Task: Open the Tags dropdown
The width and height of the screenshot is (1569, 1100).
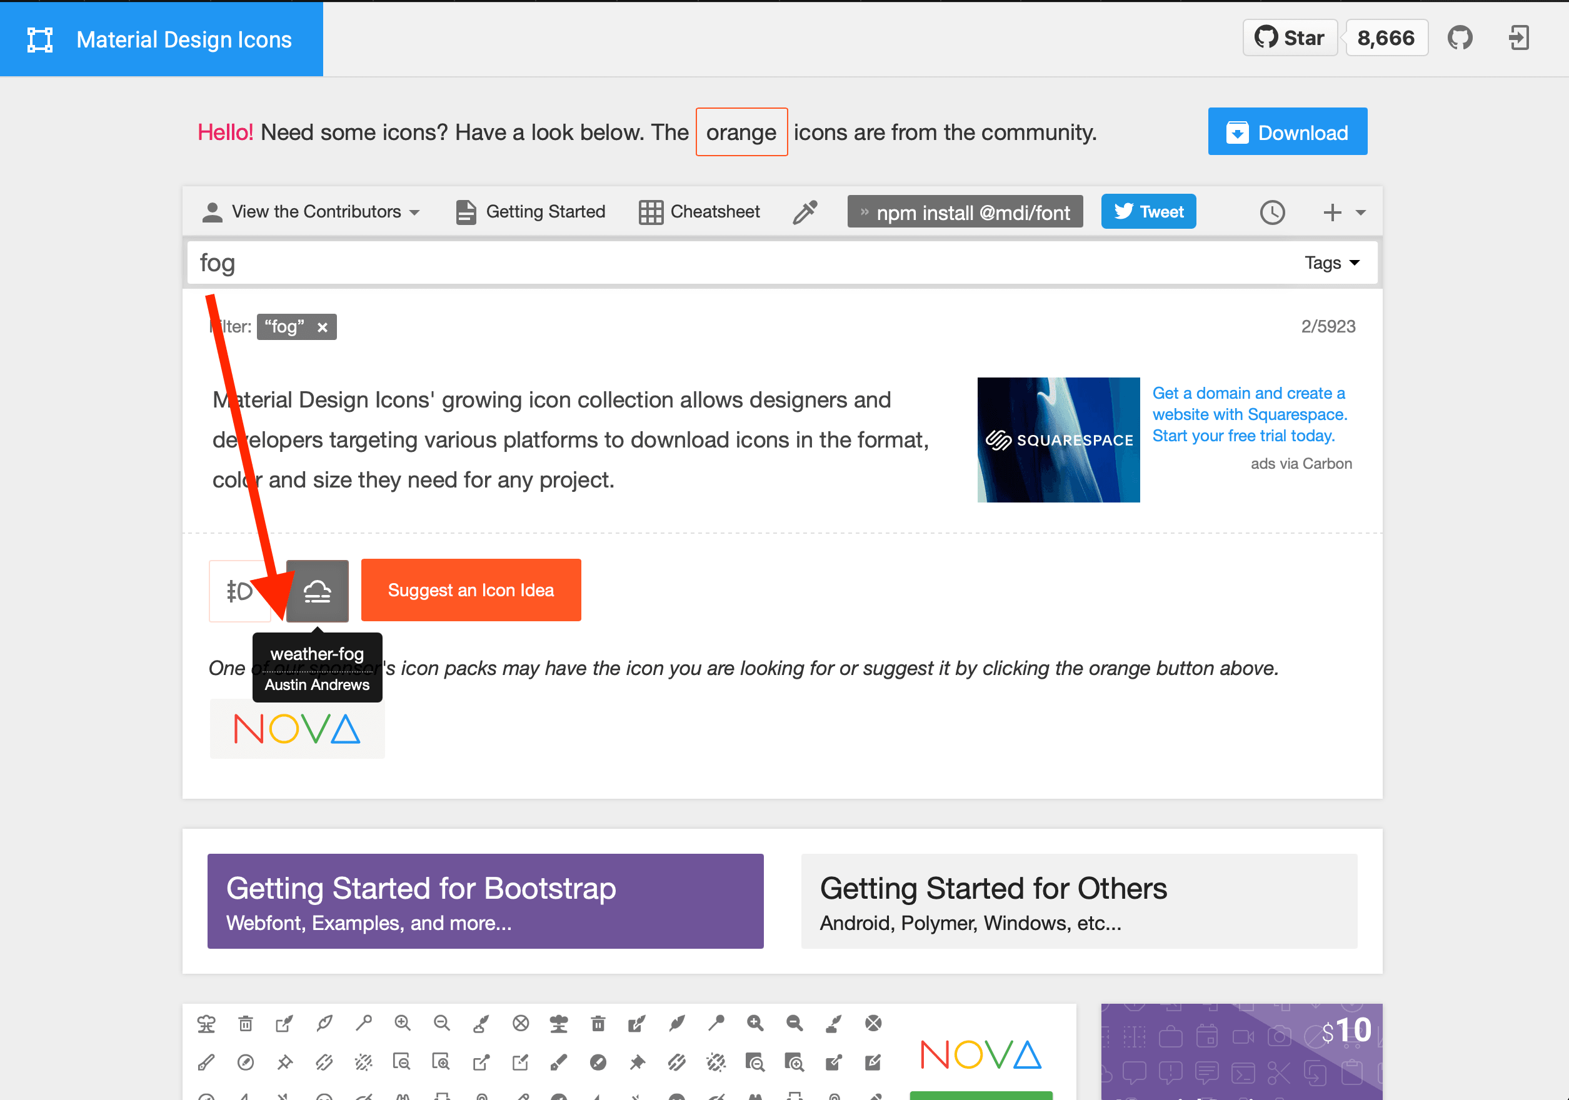Action: 1331,263
